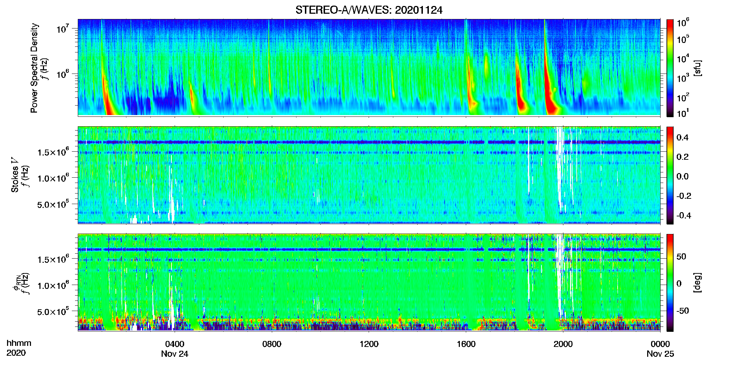Screen dimensions: 738x380
Task: Click the 0.4 label on Stokes V colorbar
Action: 682,138
